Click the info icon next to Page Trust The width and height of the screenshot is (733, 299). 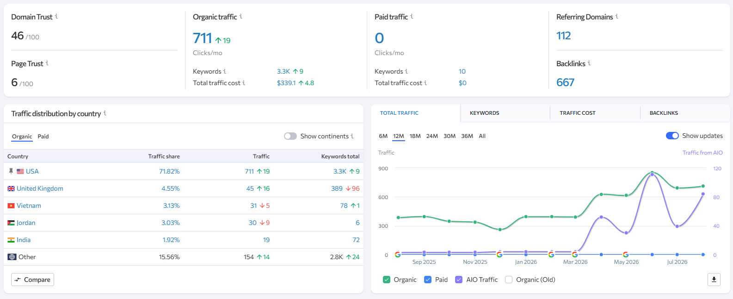[x=47, y=63]
